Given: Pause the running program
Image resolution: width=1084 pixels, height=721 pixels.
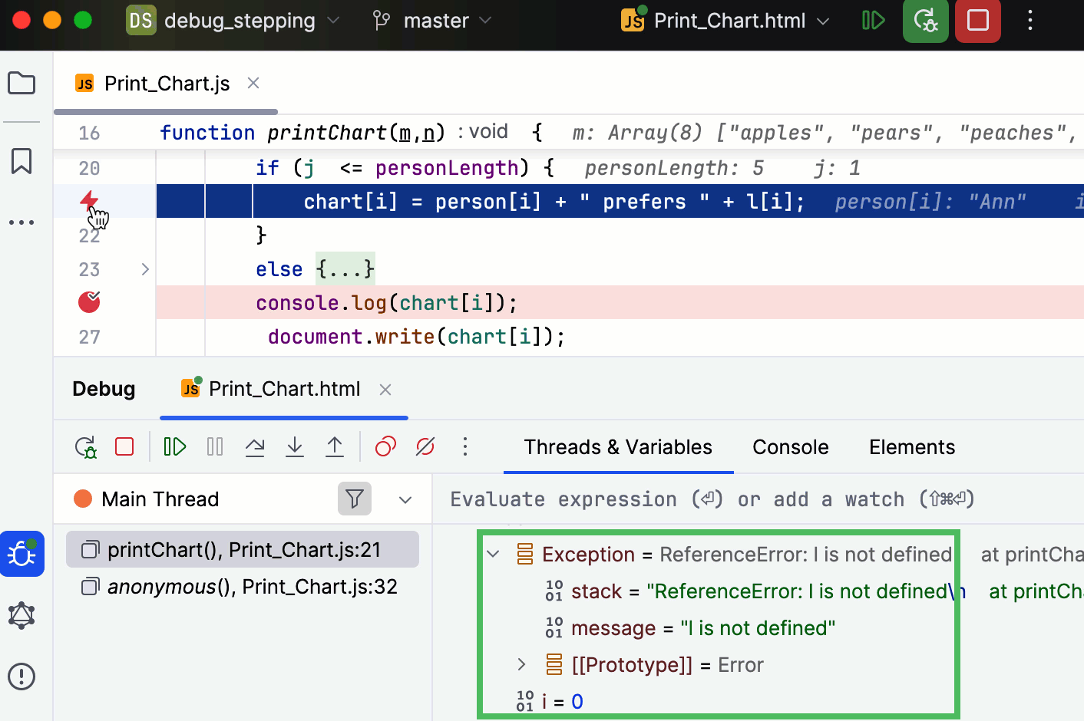Looking at the screenshot, I should coord(215,446).
